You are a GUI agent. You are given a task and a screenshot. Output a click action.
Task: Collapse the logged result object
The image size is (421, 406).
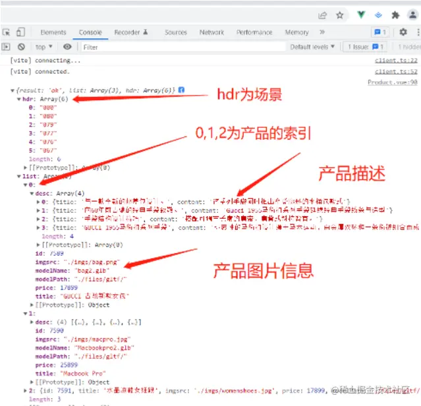[13, 90]
